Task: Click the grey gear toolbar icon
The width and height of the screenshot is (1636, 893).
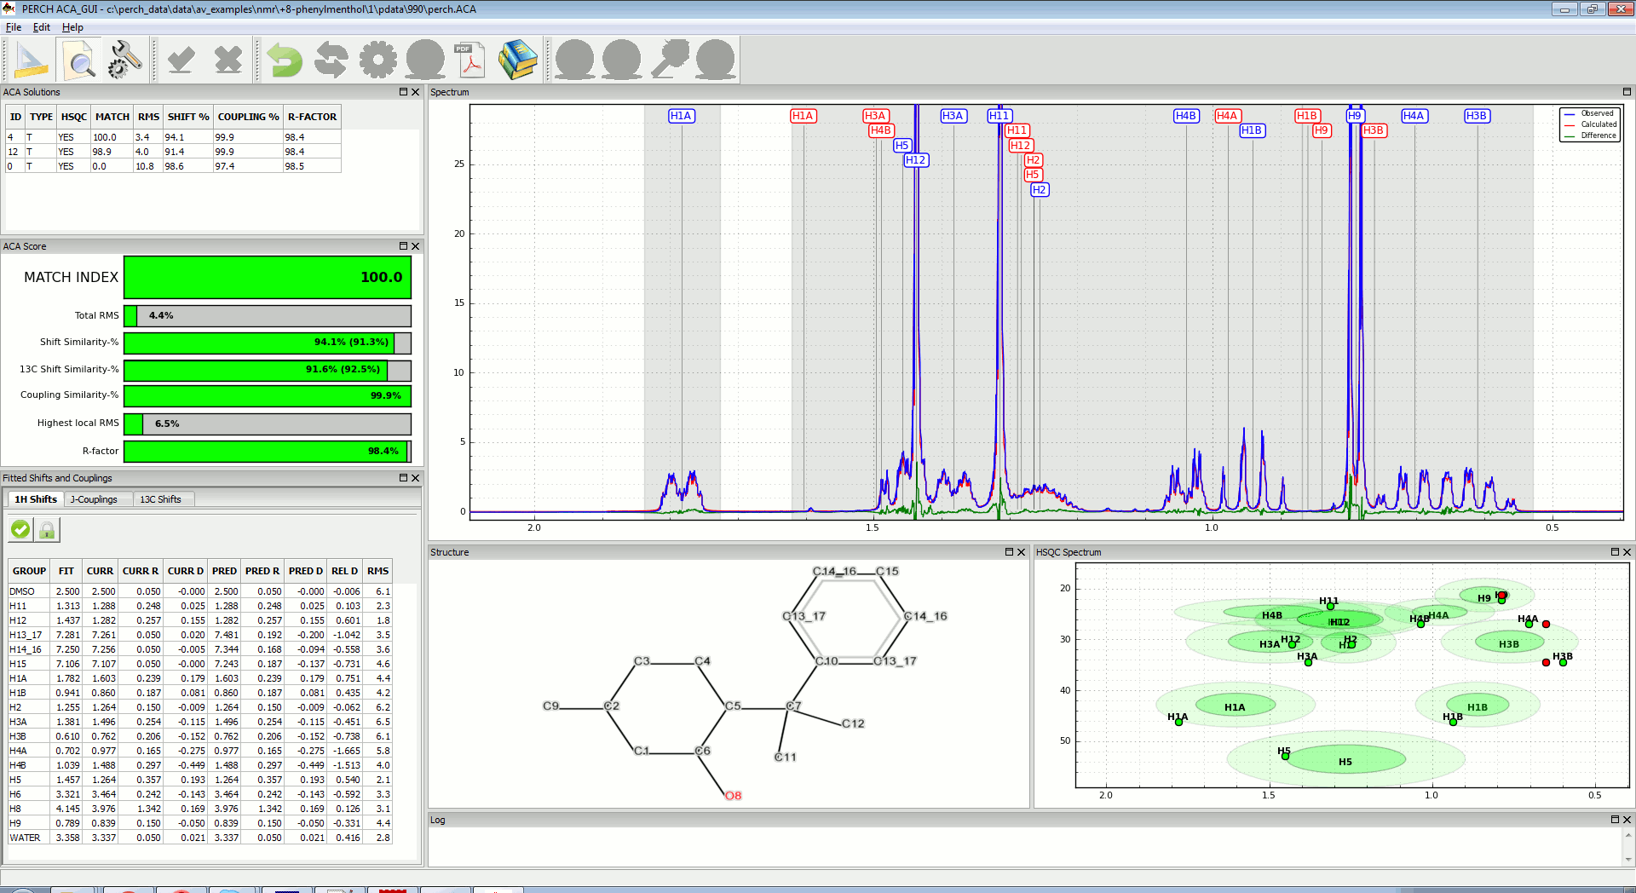Action: point(377,60)
